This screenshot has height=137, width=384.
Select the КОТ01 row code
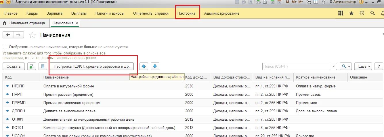tap(18, 128)
